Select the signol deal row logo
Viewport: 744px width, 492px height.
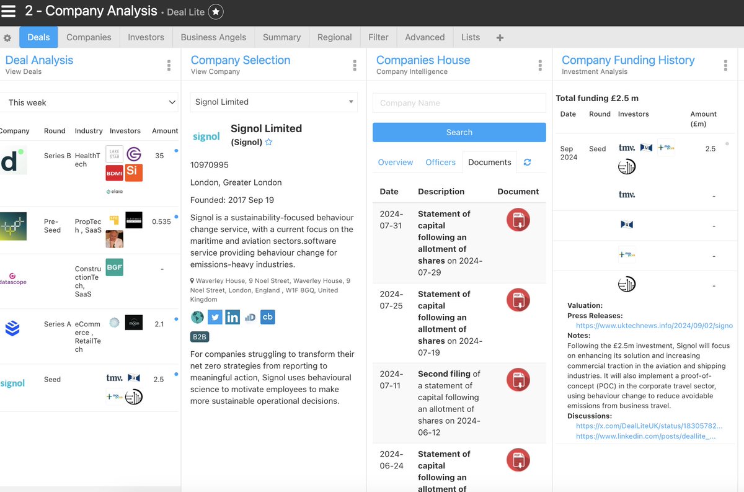pyautogui.click(x=12, y=383)
